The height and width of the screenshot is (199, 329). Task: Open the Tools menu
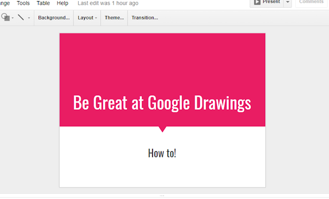point(23,3)
